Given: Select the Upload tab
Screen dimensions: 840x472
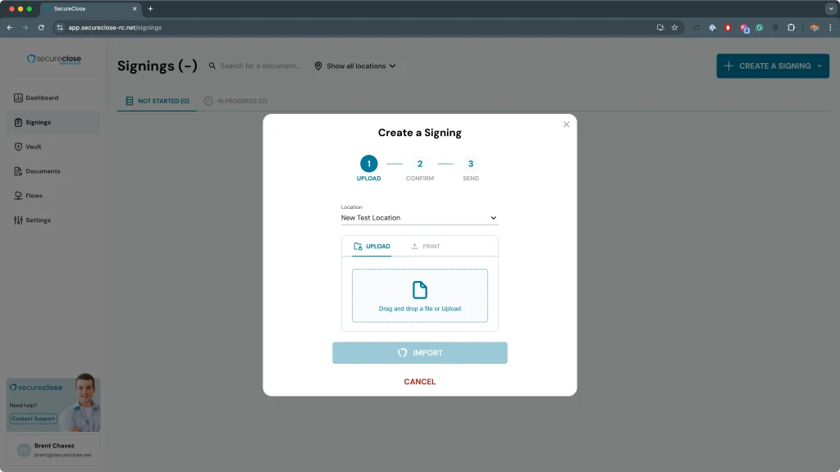Looking at the screenshot, I should 372,247.
